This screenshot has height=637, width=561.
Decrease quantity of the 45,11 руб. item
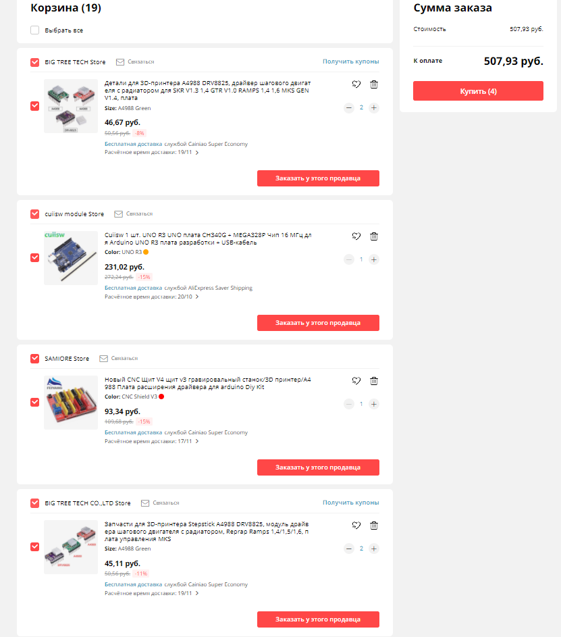349,549
